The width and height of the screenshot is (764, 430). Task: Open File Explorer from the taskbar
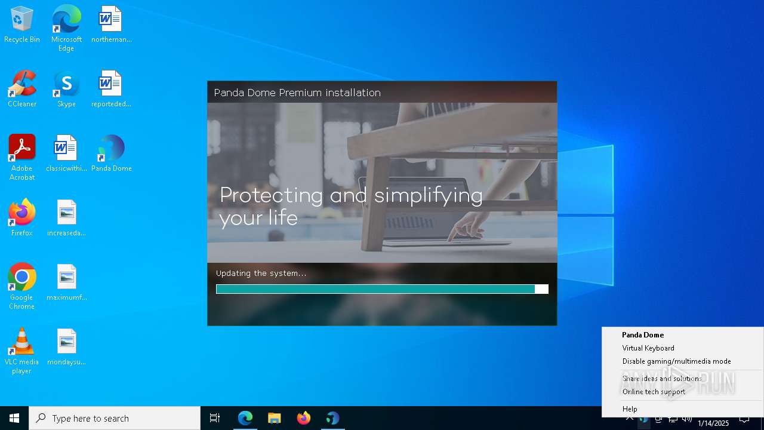tap(275, 418)
